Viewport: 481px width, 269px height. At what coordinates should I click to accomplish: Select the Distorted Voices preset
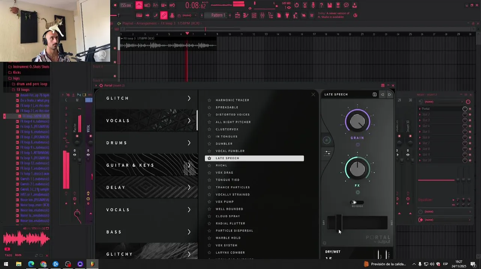pos(232,115)
